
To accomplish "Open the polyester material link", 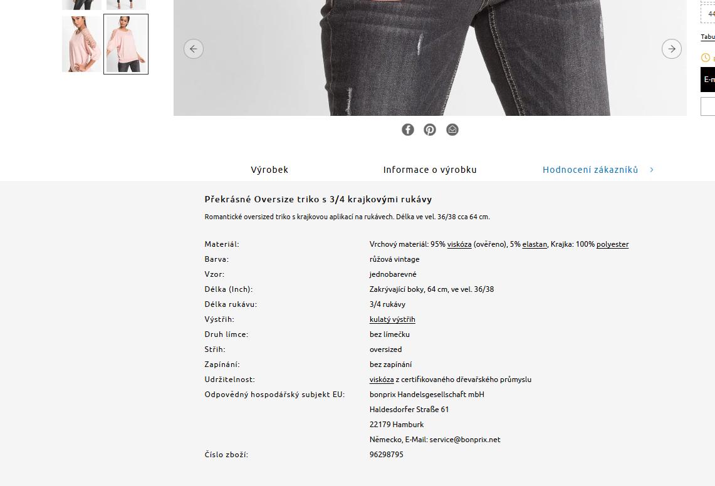I will [x=612, y=244].
